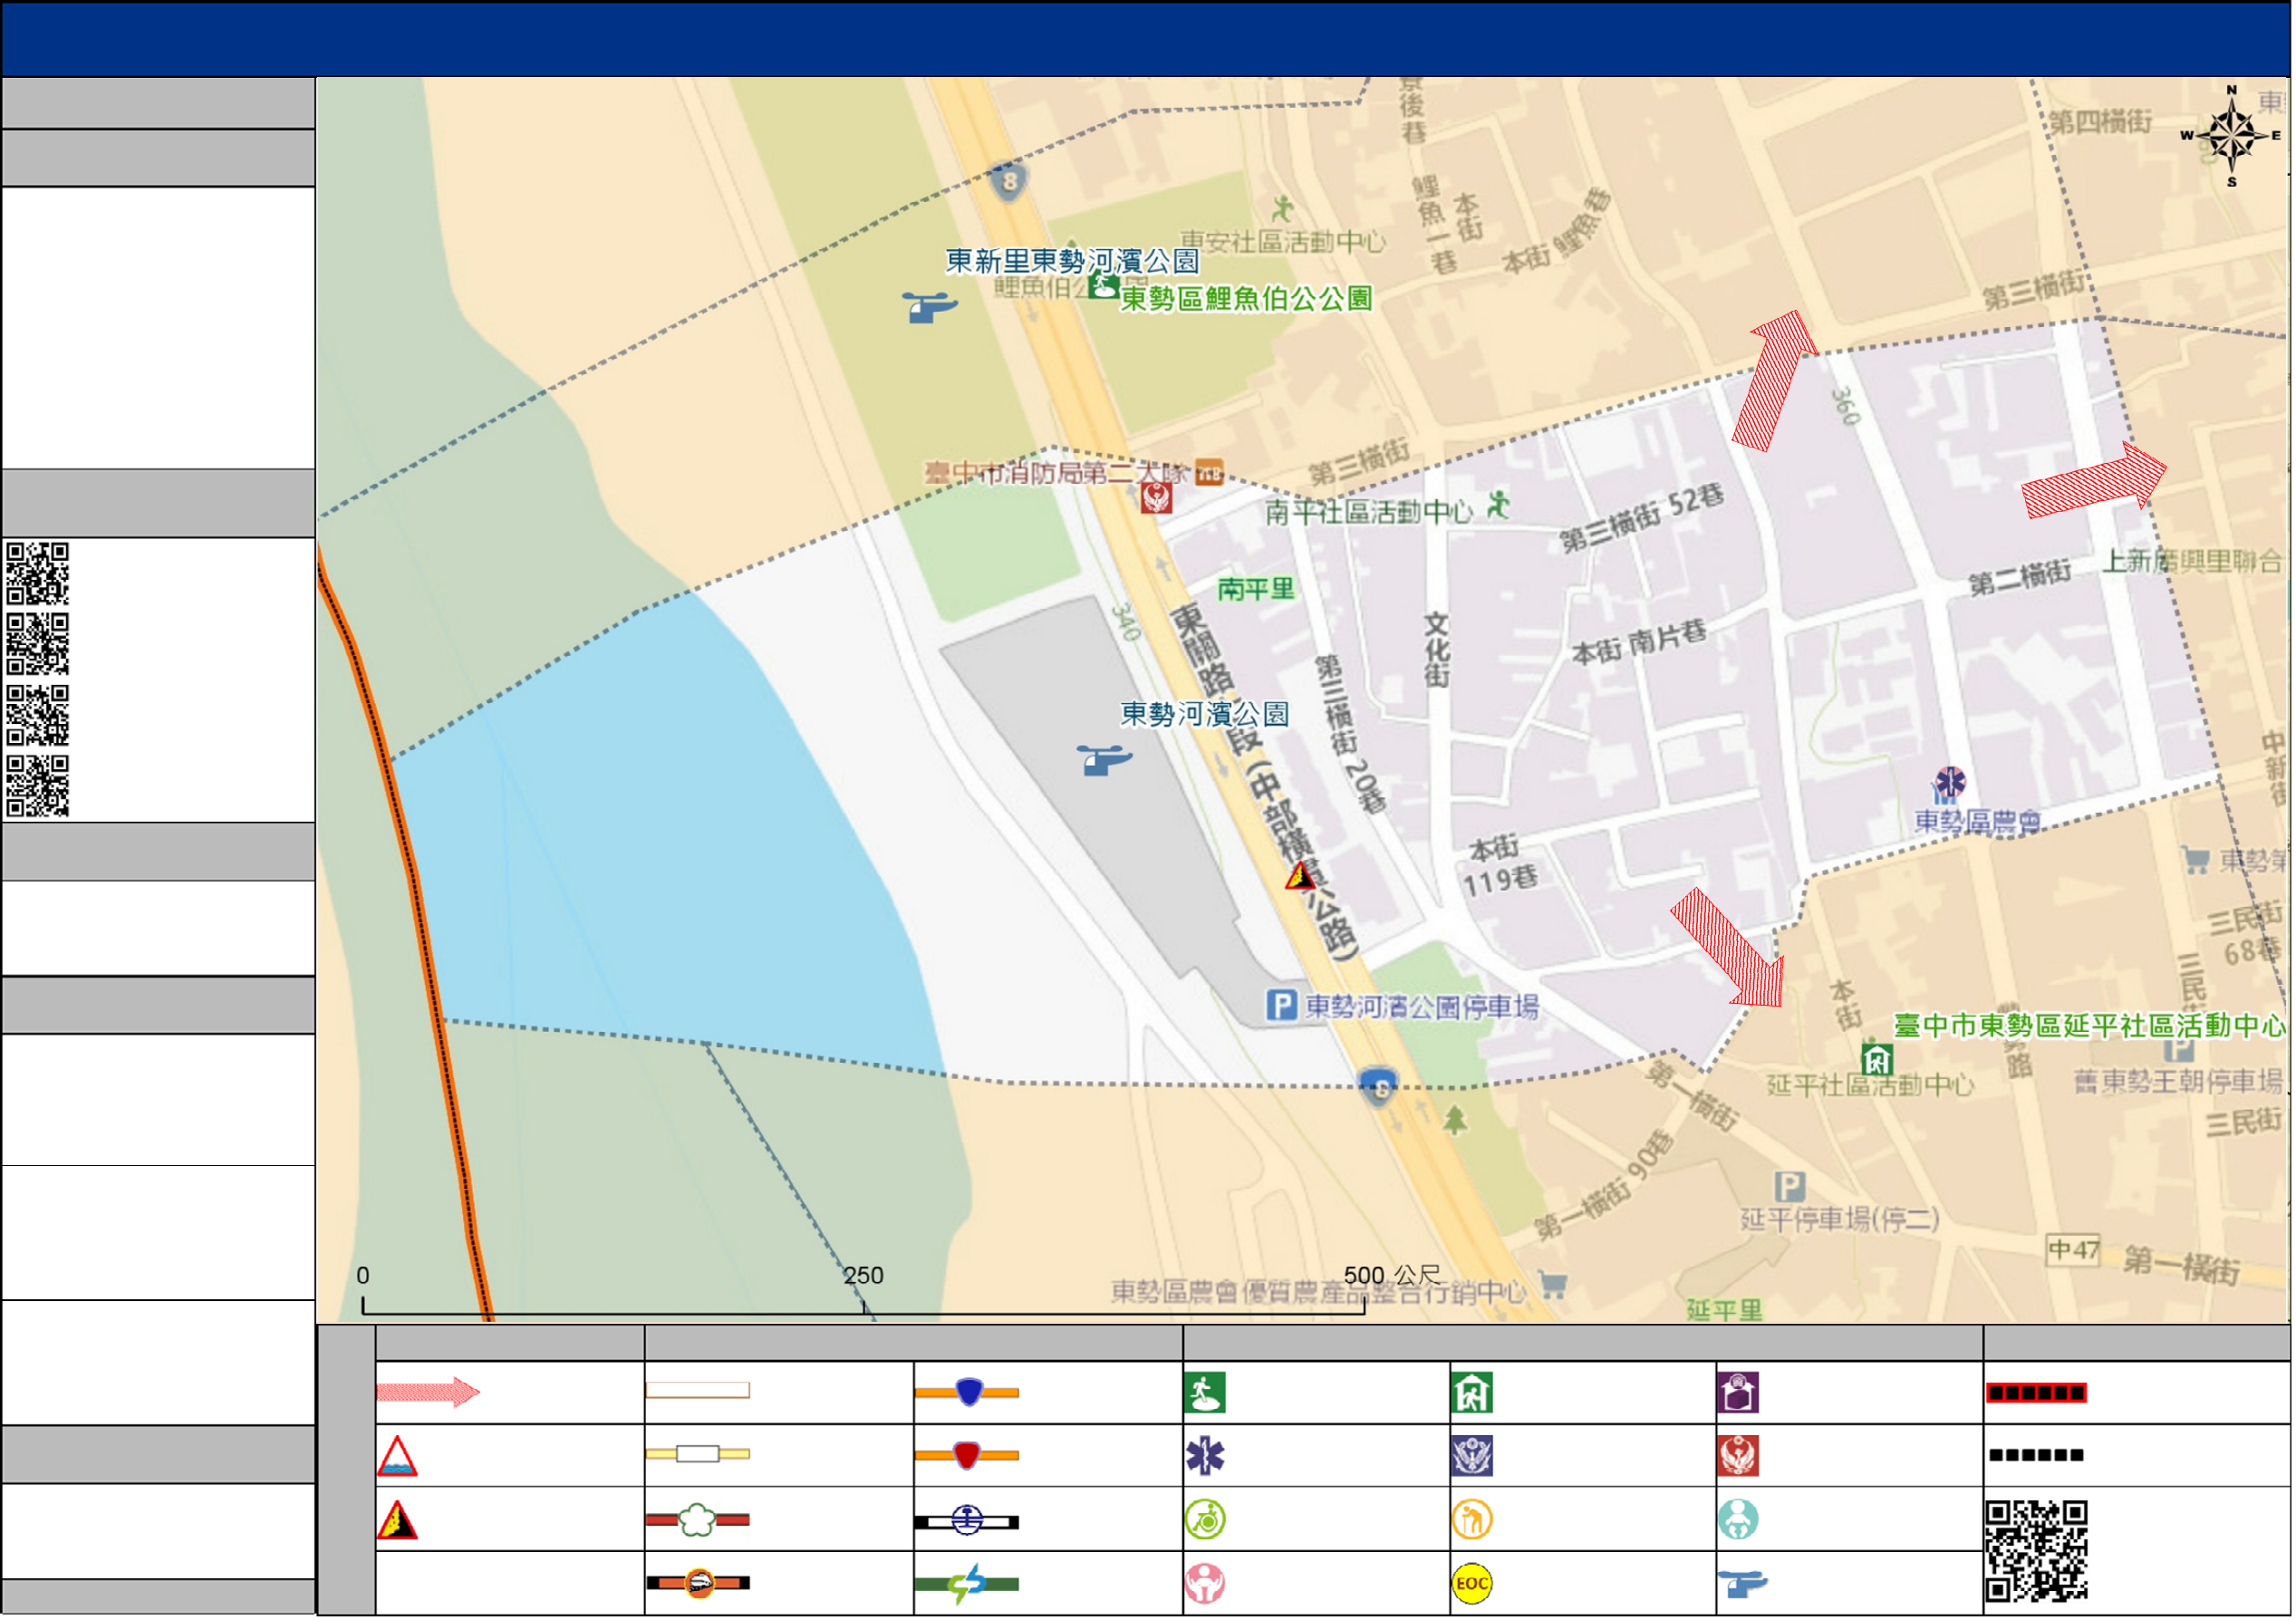The image size is (2296, 1620).
Task: Click the 延平里 district label
Action: point(1724,1311)
